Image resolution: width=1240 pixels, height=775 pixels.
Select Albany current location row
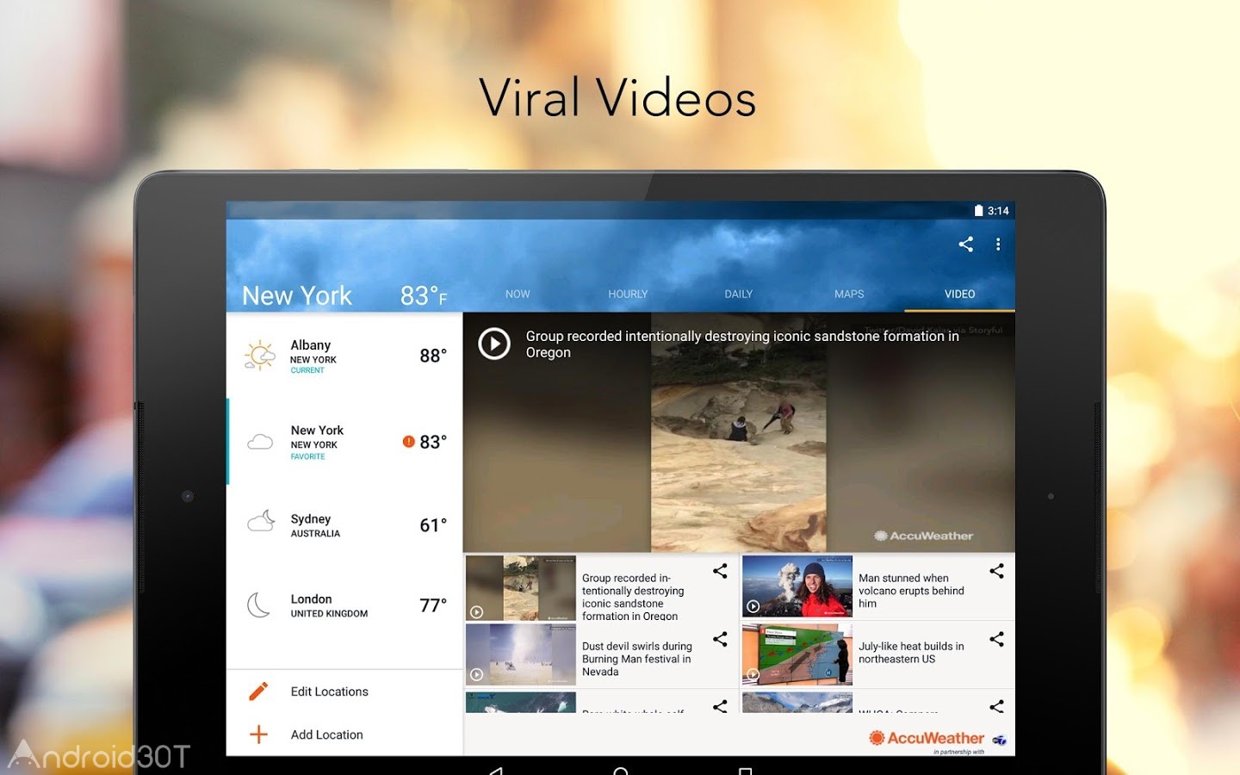click(344, 356)
